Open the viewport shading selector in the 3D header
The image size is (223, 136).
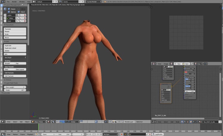pyautogui.click(x=49, y=122)
